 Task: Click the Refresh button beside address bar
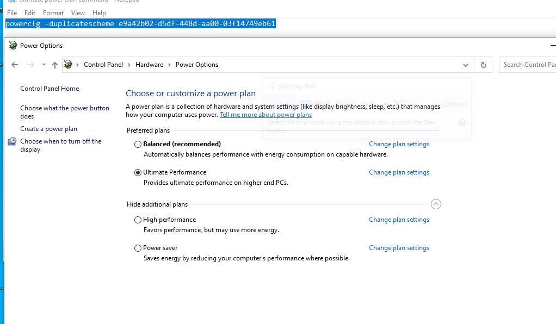tap(483, 65)
